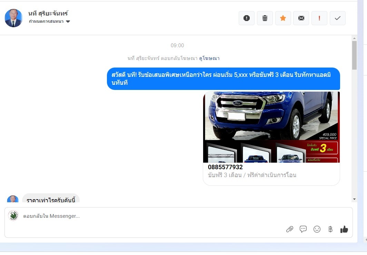This screenshot has width=367, height=255.
Task: Click ad subtitle ขับฟรี 3 เดือน text
Action: (252, 175)
